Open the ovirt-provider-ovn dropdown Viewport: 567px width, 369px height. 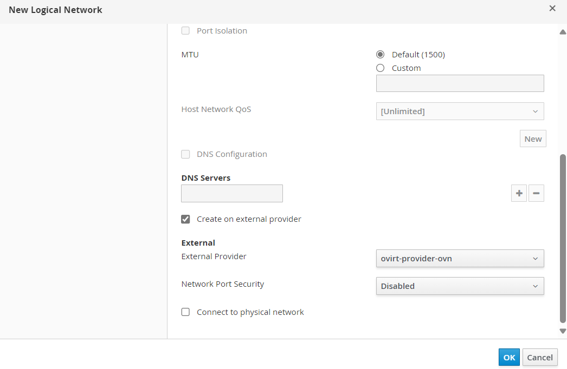point(460,259)
